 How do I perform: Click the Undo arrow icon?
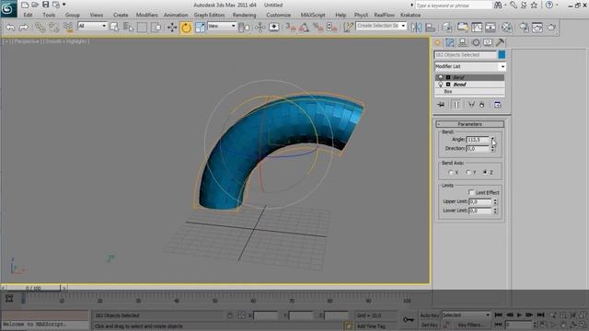coord(10,27)
